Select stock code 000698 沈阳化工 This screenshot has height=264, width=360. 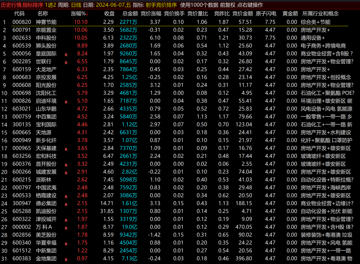[x=22, y=93]
